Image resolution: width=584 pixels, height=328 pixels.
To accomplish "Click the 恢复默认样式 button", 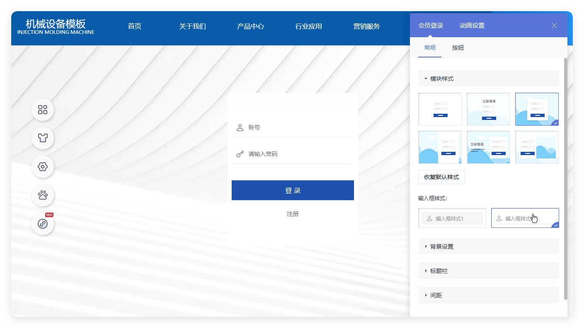I will [x=441, y=177].
